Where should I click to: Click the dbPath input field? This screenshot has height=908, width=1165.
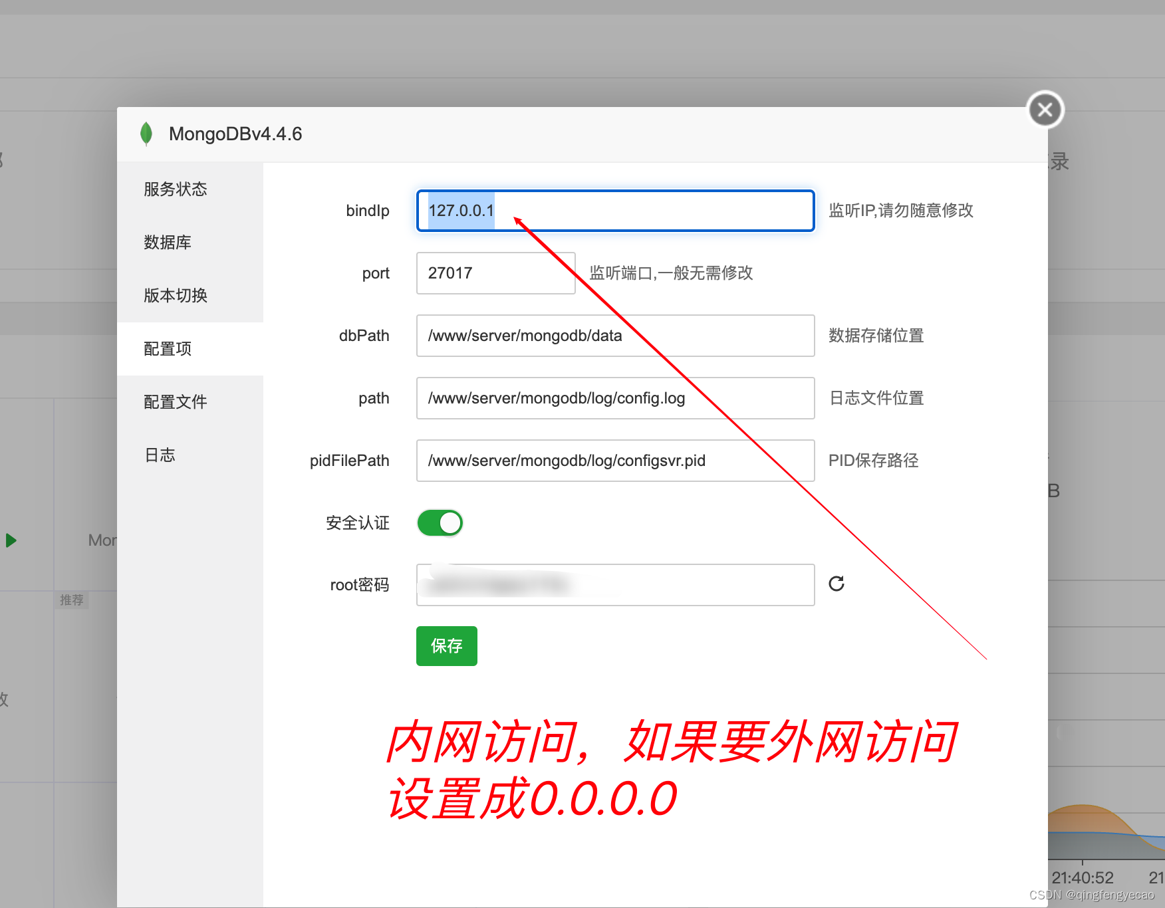[x=616, y=336]
